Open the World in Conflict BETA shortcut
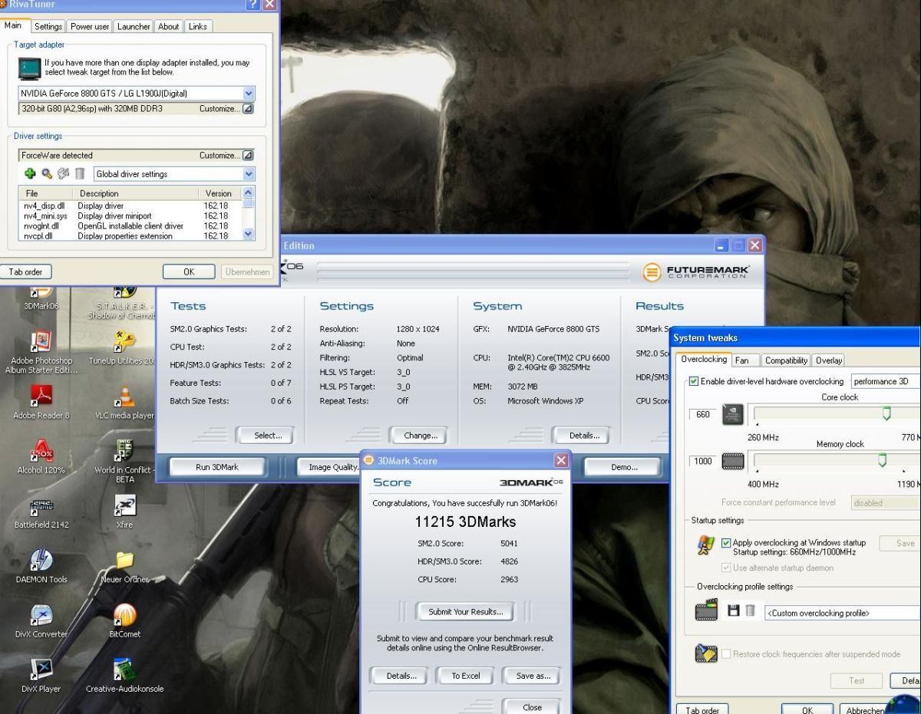Image resolution: width=921 pixels, height=714 pixels. (125, 449)
